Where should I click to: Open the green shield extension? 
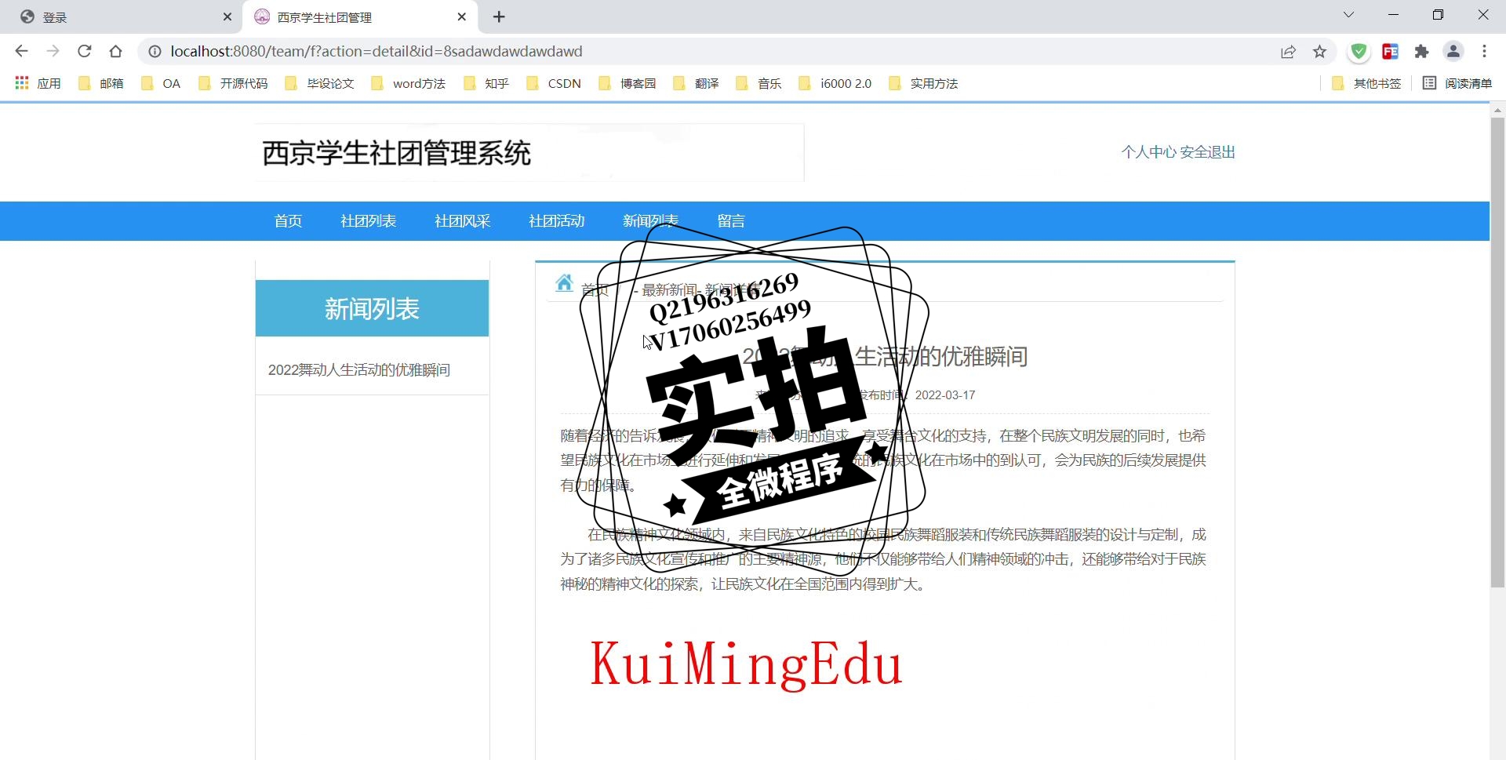(1359, 51)
